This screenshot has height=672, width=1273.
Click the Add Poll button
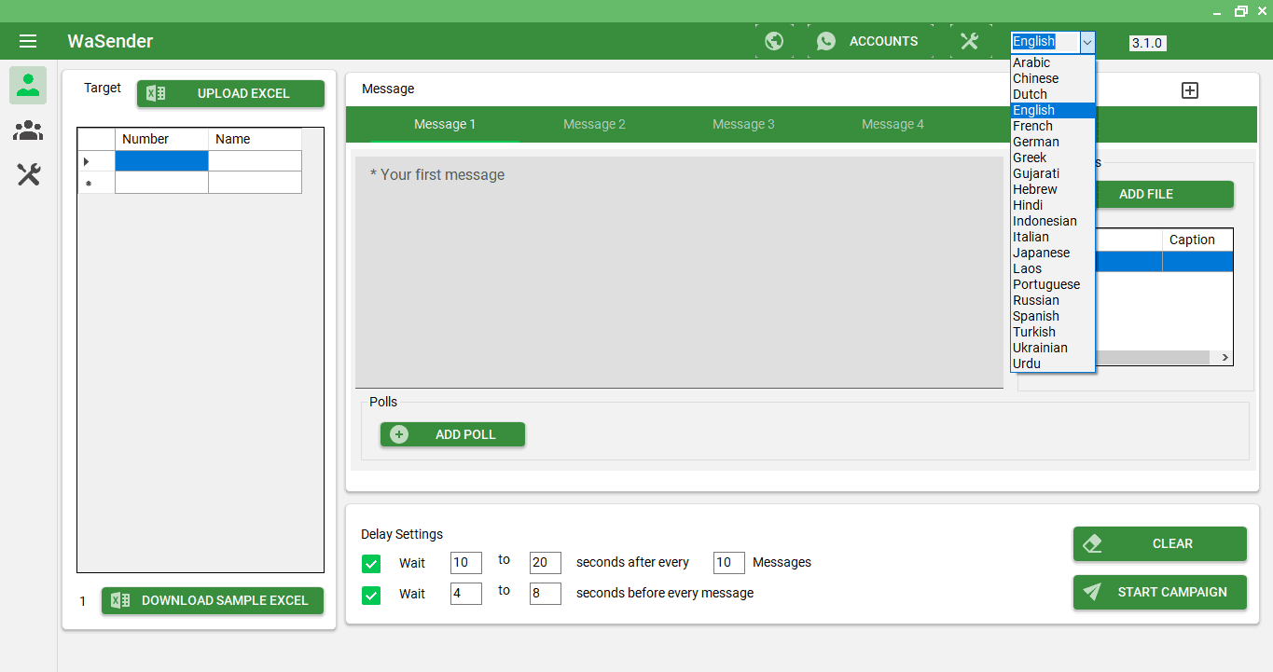452,434
